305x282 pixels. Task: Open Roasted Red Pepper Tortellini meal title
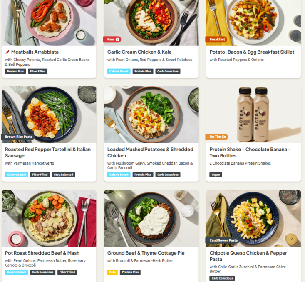(x=48, y=152)
